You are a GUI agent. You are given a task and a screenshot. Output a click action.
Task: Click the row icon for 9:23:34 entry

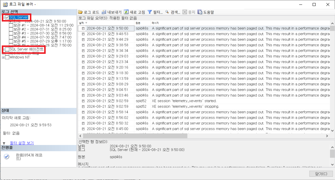[83, 62]
